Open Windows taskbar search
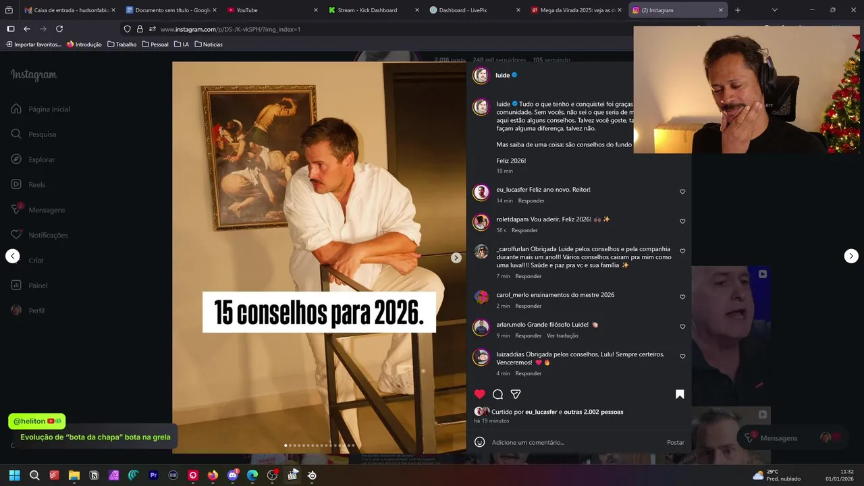The height and width of the screenshot is (486, 864). tap(34, 475)
